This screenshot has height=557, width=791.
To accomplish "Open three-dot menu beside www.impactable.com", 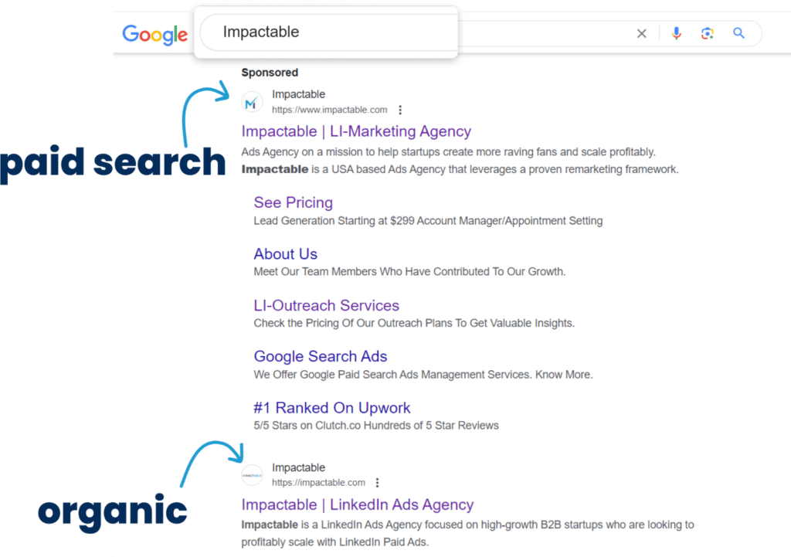I will click(x=400, y=110).
